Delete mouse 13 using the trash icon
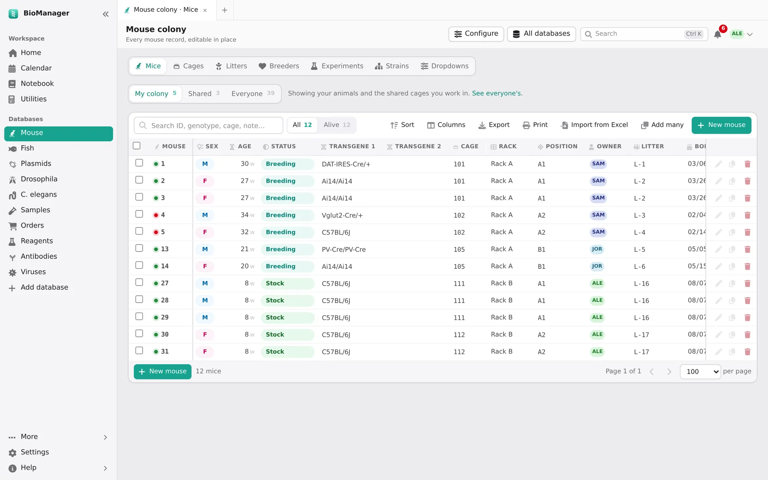The image size is (768, 480). click(x=747, y=250)
